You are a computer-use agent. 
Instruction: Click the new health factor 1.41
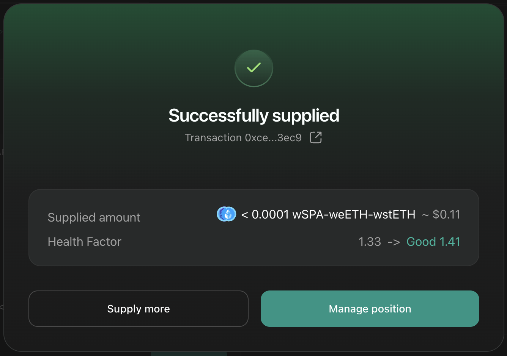pos(450,242)
